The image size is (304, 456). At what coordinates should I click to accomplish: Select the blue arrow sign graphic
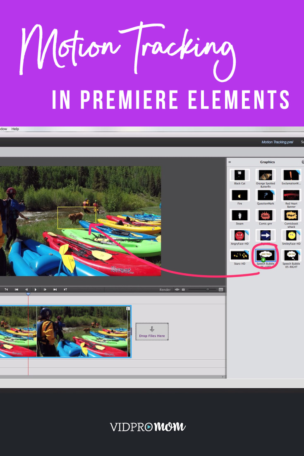pos(265,235)
